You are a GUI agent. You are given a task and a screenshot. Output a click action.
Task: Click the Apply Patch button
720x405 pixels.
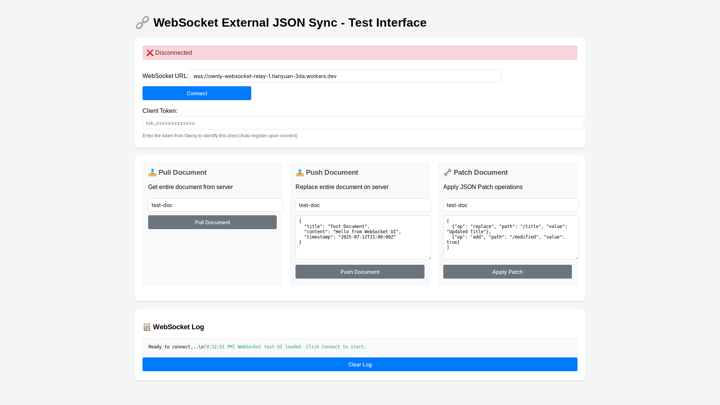(x=507, y=272)
